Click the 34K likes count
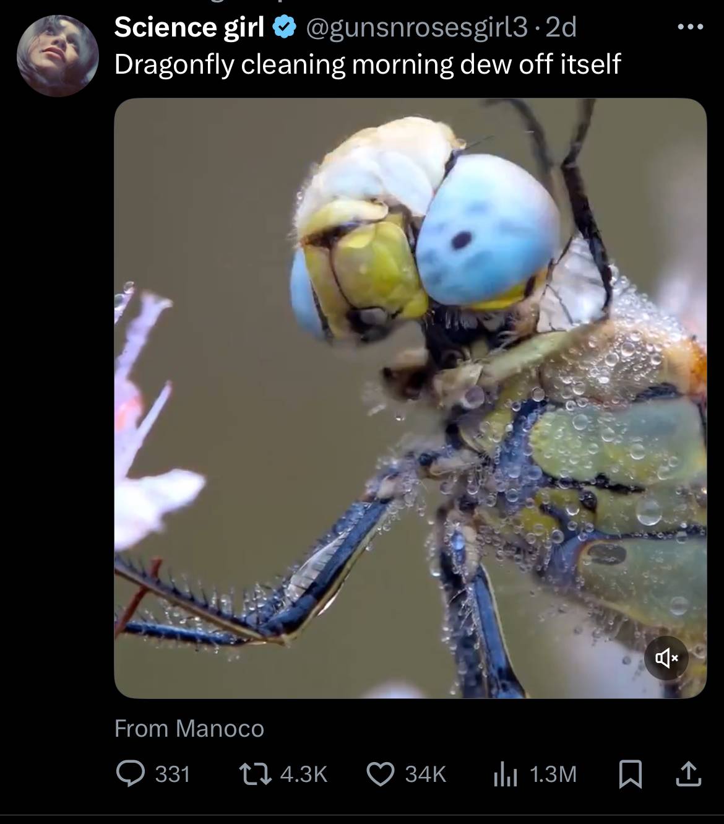Screen dimensions: 724x824 (x=425, y=774)
